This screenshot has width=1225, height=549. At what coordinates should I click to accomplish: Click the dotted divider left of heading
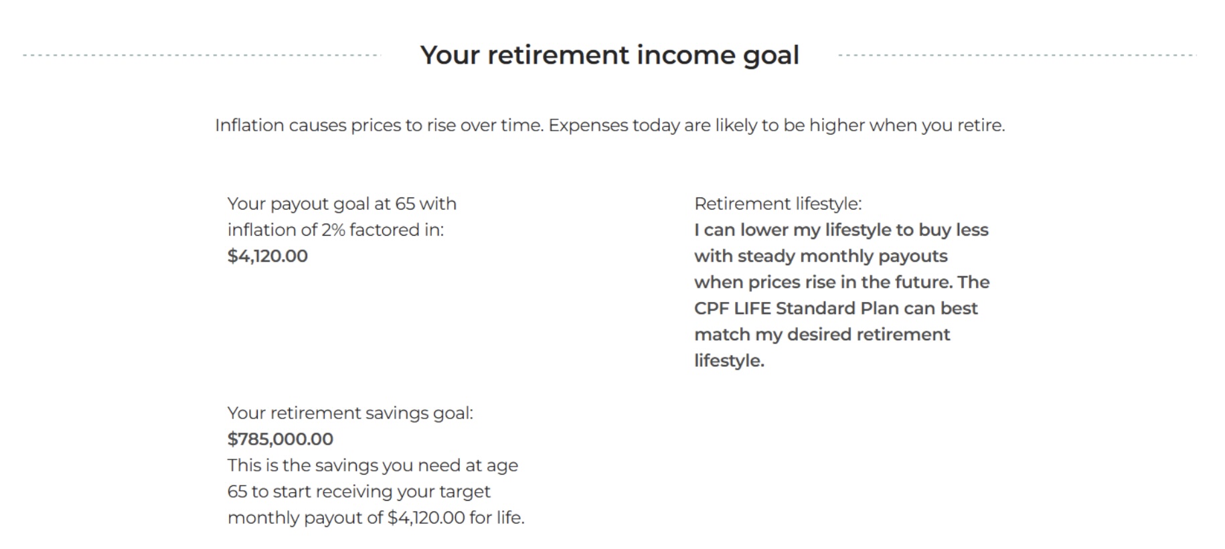[201, 55]
